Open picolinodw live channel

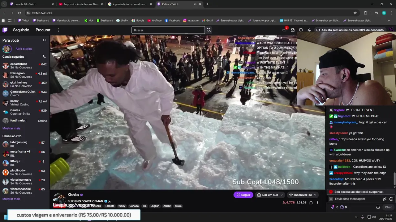tap(25, 172)
